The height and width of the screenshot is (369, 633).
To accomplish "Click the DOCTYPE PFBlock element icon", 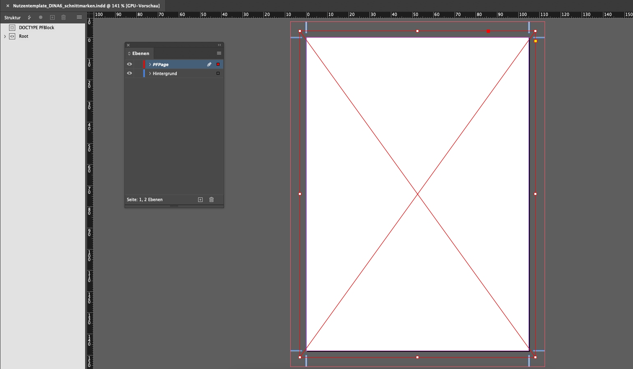I will [x=12, y=28].
